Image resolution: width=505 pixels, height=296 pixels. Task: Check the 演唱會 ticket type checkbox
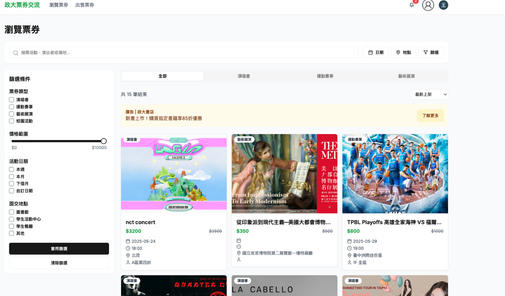(12, 100)
